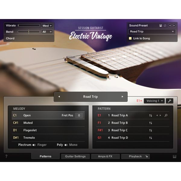The width and height of the screenshot is (181, 181).
Task: Click the Finger label
Action: [42, 145]
